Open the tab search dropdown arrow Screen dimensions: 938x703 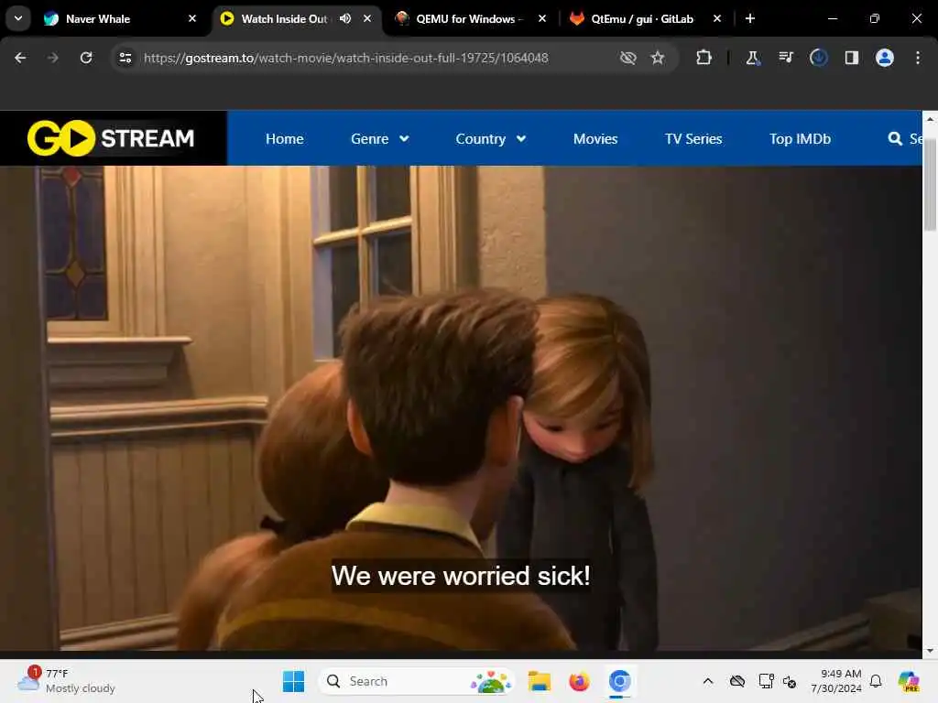point(18,18)
